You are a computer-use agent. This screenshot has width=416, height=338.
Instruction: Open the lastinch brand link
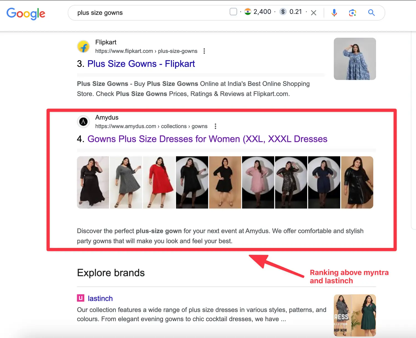(x=100, y=298)
